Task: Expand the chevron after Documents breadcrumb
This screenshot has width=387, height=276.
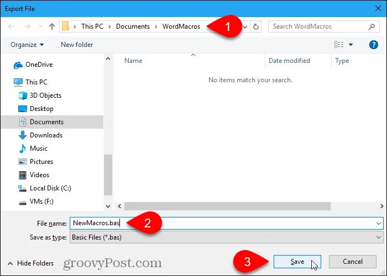Action: click(156, 26)
